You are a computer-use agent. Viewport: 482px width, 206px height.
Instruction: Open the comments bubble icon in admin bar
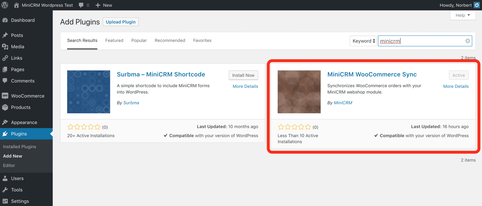[x=81, y=5]
